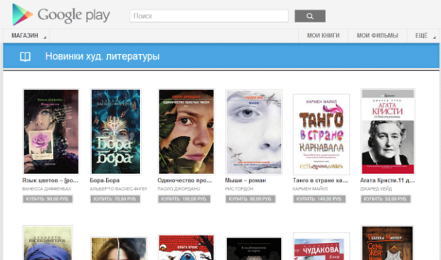Image resolution: width=441 pixels, height=260 pixels.
Task: Open the Одиночество простых чисел title link
Action: pos(184,180)
